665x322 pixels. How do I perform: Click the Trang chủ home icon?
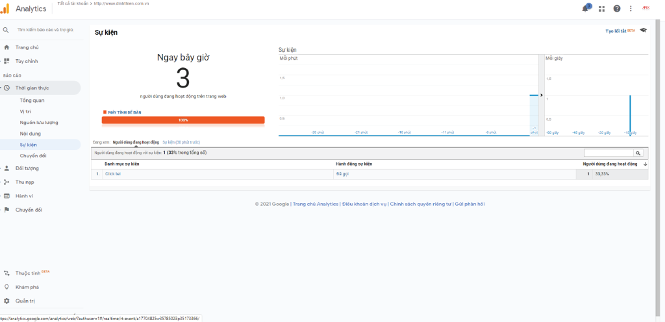click(x=6, y=47)
